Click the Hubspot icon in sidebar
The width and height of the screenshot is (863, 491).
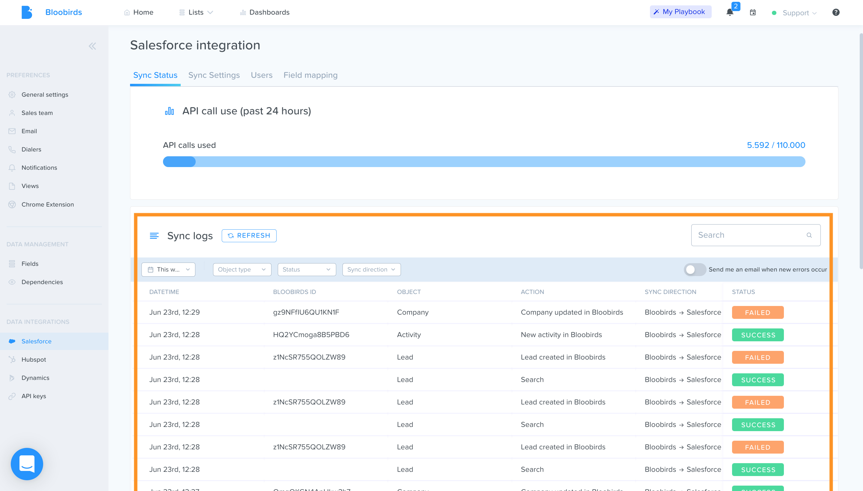click(12, 360)
